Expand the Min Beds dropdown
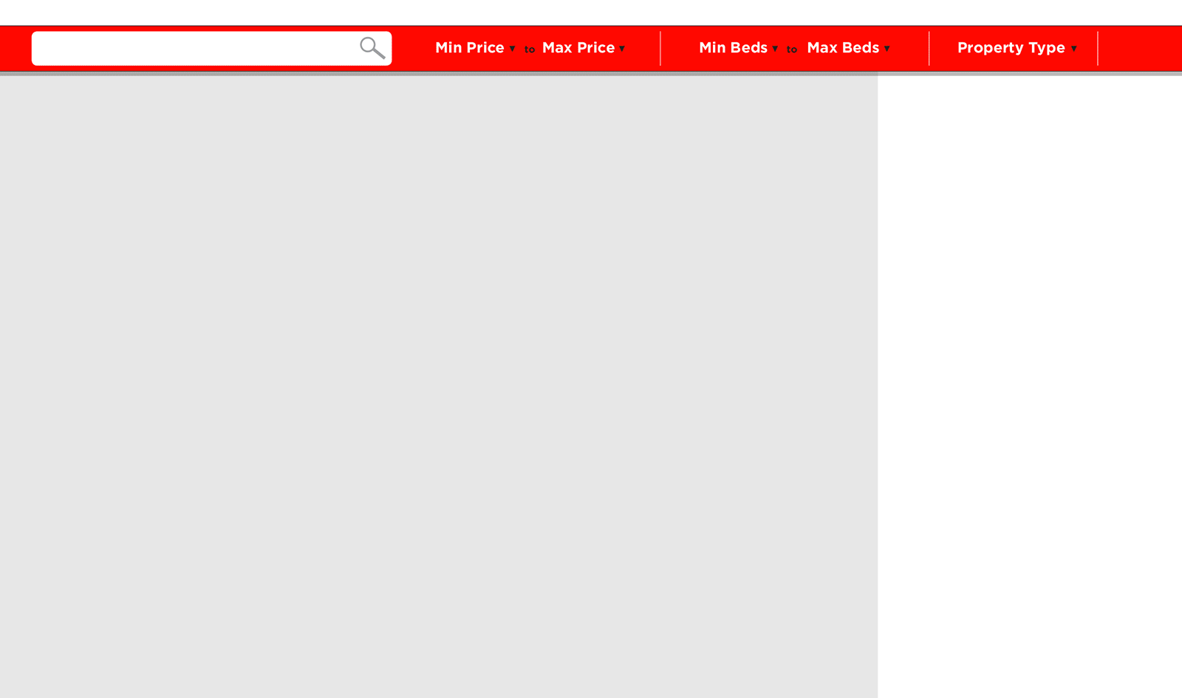The image size is (1182, 698). [738, 48]
